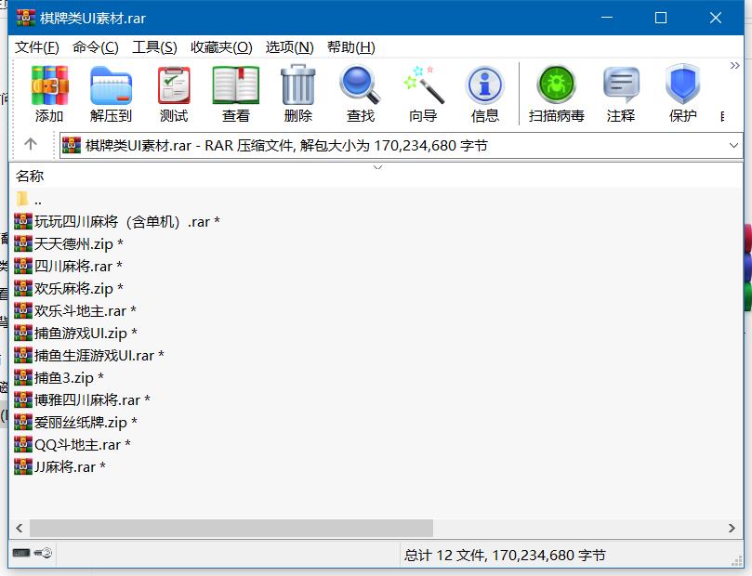Run the Test (测试) archive tool

174,95
